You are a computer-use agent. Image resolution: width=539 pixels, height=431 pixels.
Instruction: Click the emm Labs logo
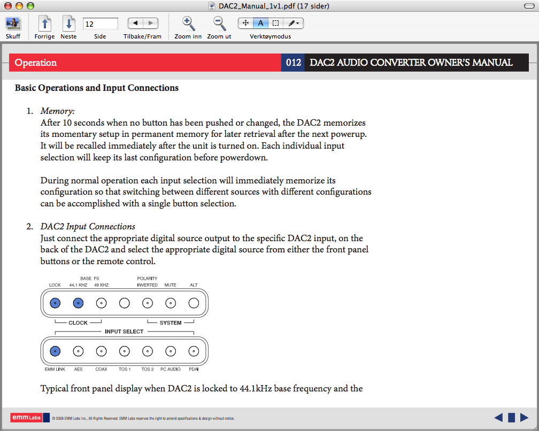click(x=29, y=418)
